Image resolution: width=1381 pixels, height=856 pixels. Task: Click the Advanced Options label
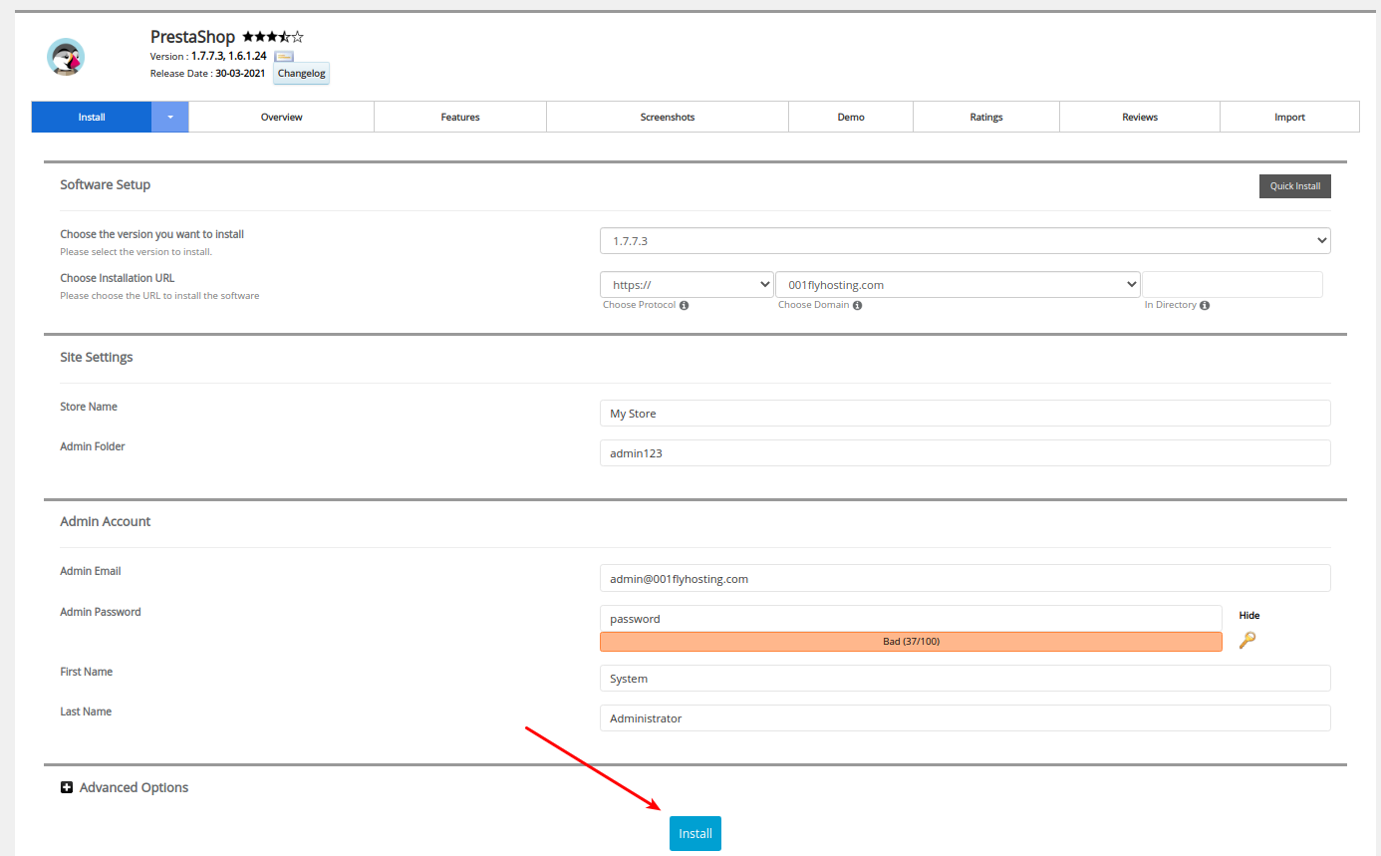[134, 787]
